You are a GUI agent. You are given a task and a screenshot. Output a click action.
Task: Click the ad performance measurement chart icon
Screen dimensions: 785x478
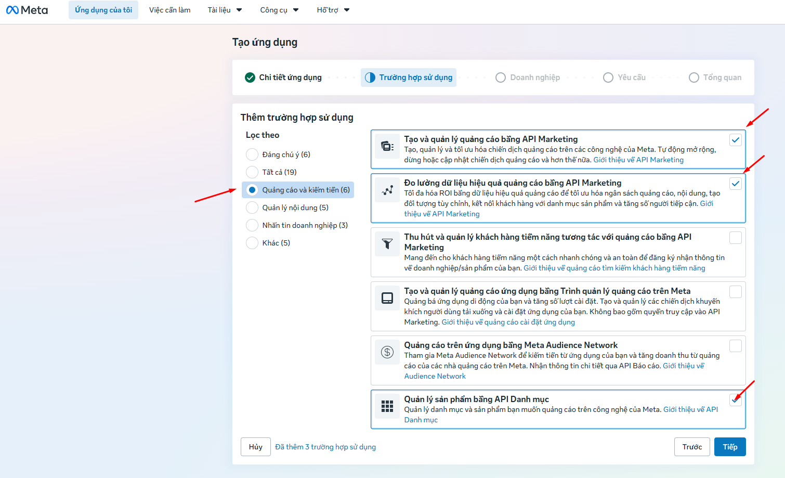pos(387,191)
